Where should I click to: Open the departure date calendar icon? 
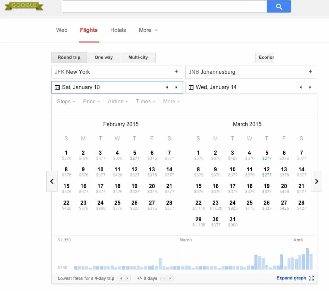(x=58, y=87)
